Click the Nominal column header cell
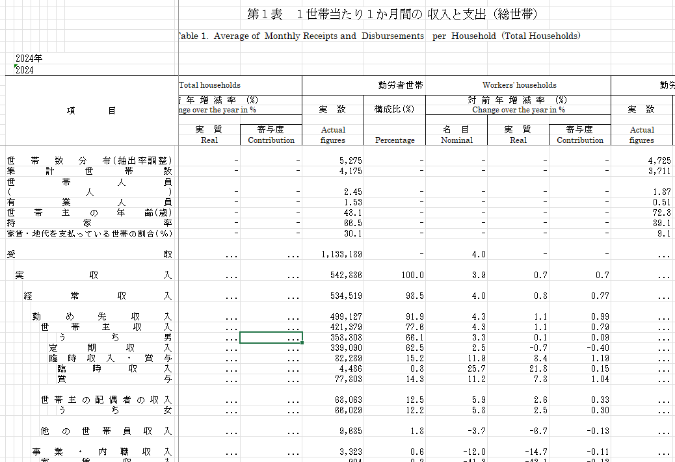Image resolution: width=675 pixels, height=462 pixels. [x=457, y=135]
